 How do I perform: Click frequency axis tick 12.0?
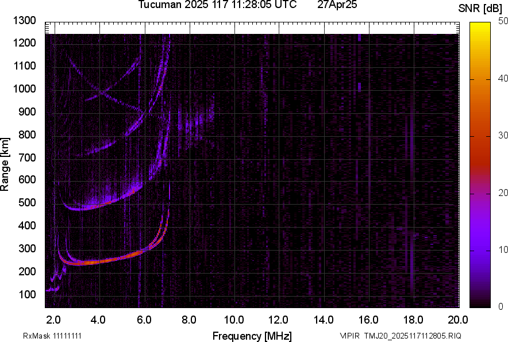[x=279, y=320]
